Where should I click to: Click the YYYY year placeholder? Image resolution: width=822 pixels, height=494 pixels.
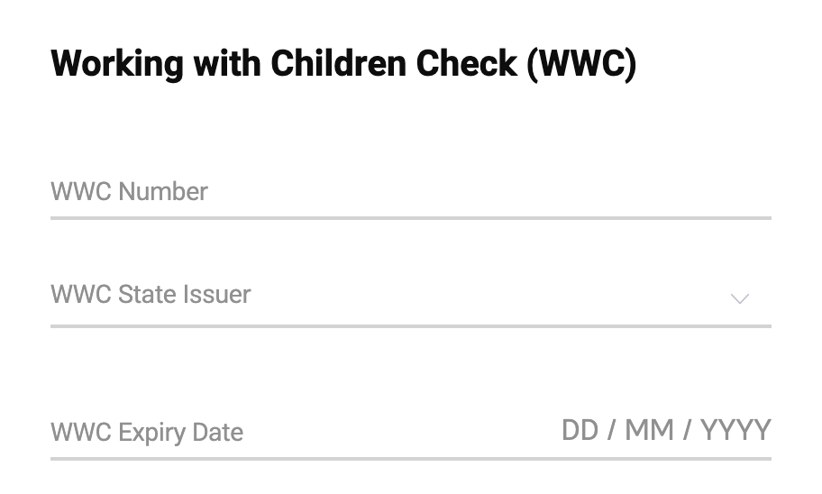pyautogui.click(x=736, y=431)
